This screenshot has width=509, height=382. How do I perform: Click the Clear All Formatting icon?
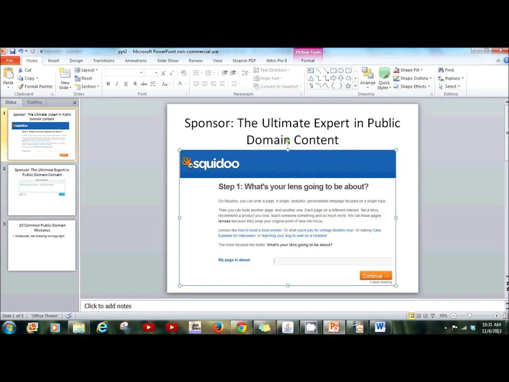[x=183, y=73]
